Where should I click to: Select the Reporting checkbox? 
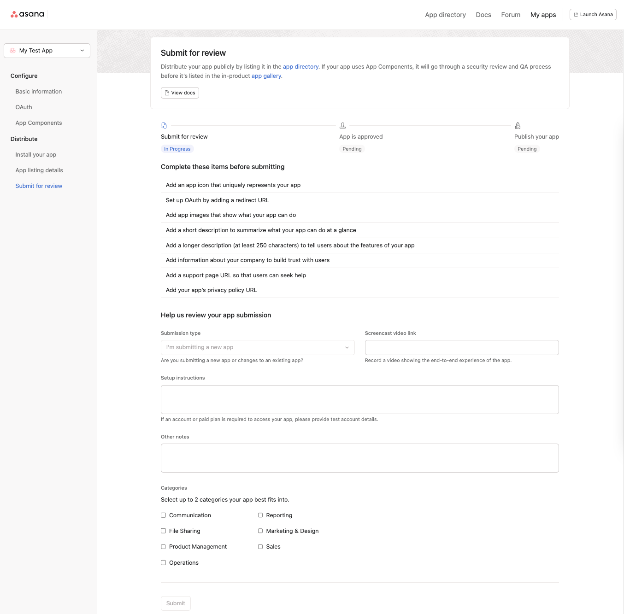pyautogui.click(x=260, y=515)
